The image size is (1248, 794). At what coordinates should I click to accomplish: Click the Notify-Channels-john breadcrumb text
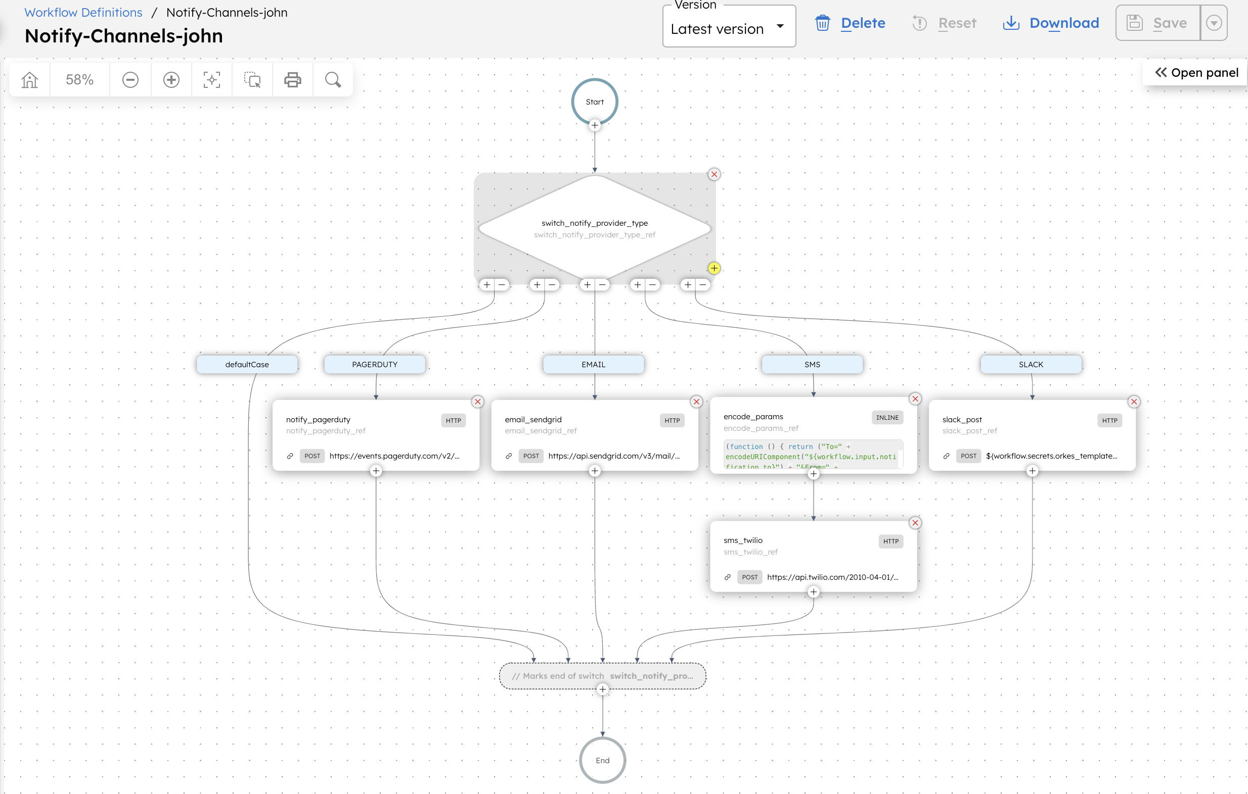pyautogui.click(x=227, y=13)
